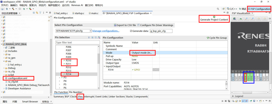The image size is (272, 104).
Task: Switch to the C/C++ perspective
Action: (x=232, y=9)
